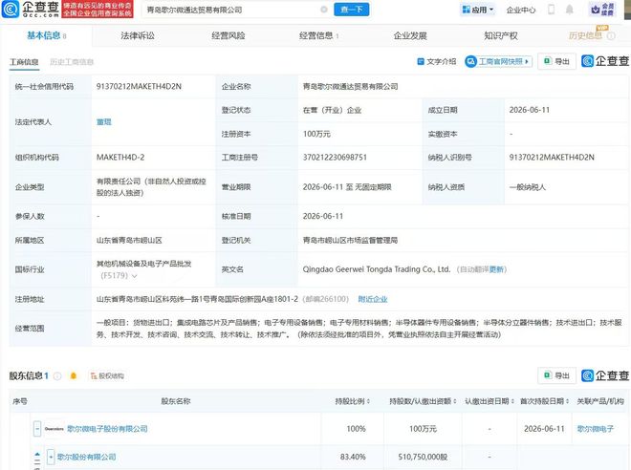Click the 510,750,000股 shareholding amount cell
The width and height of the screenshot is (631, 470).
click(x=423, y=458)
